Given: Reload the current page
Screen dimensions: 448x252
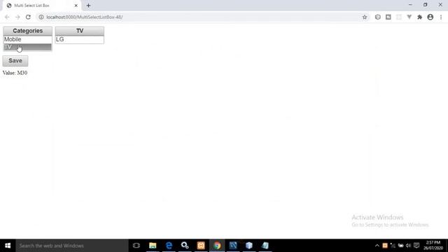Looking at the screenshot, I should coord(28,17).
